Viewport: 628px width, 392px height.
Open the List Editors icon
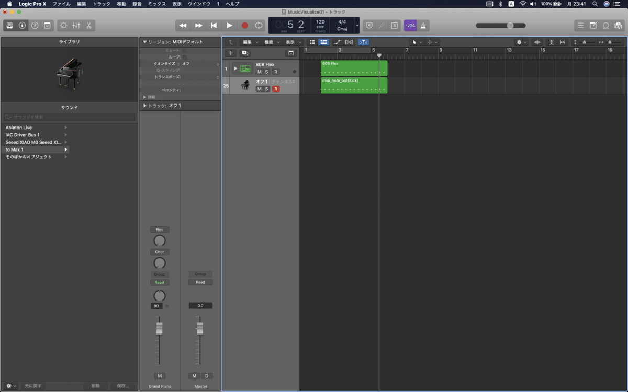580,25
